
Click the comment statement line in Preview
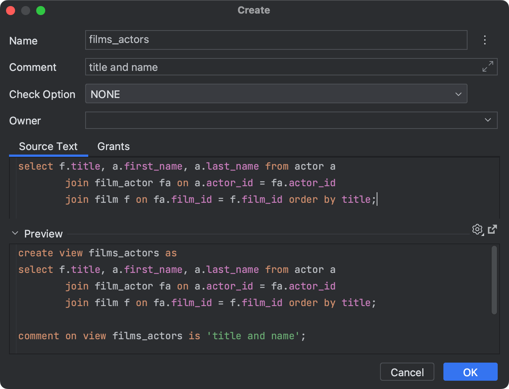162,335
